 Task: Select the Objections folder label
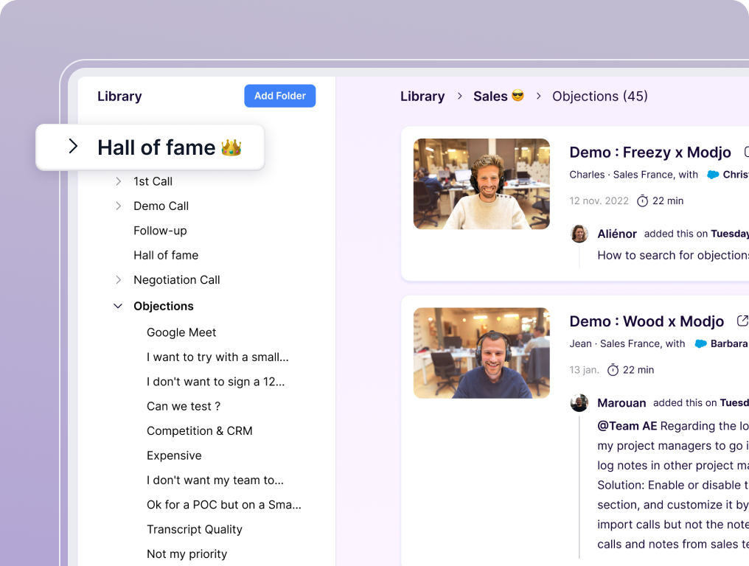click(x=164, y=306)
